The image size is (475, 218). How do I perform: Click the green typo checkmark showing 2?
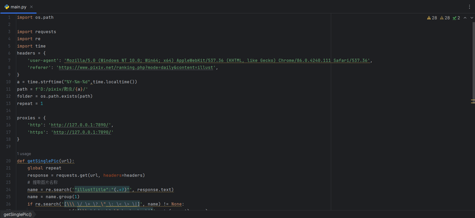pos(456,18)
